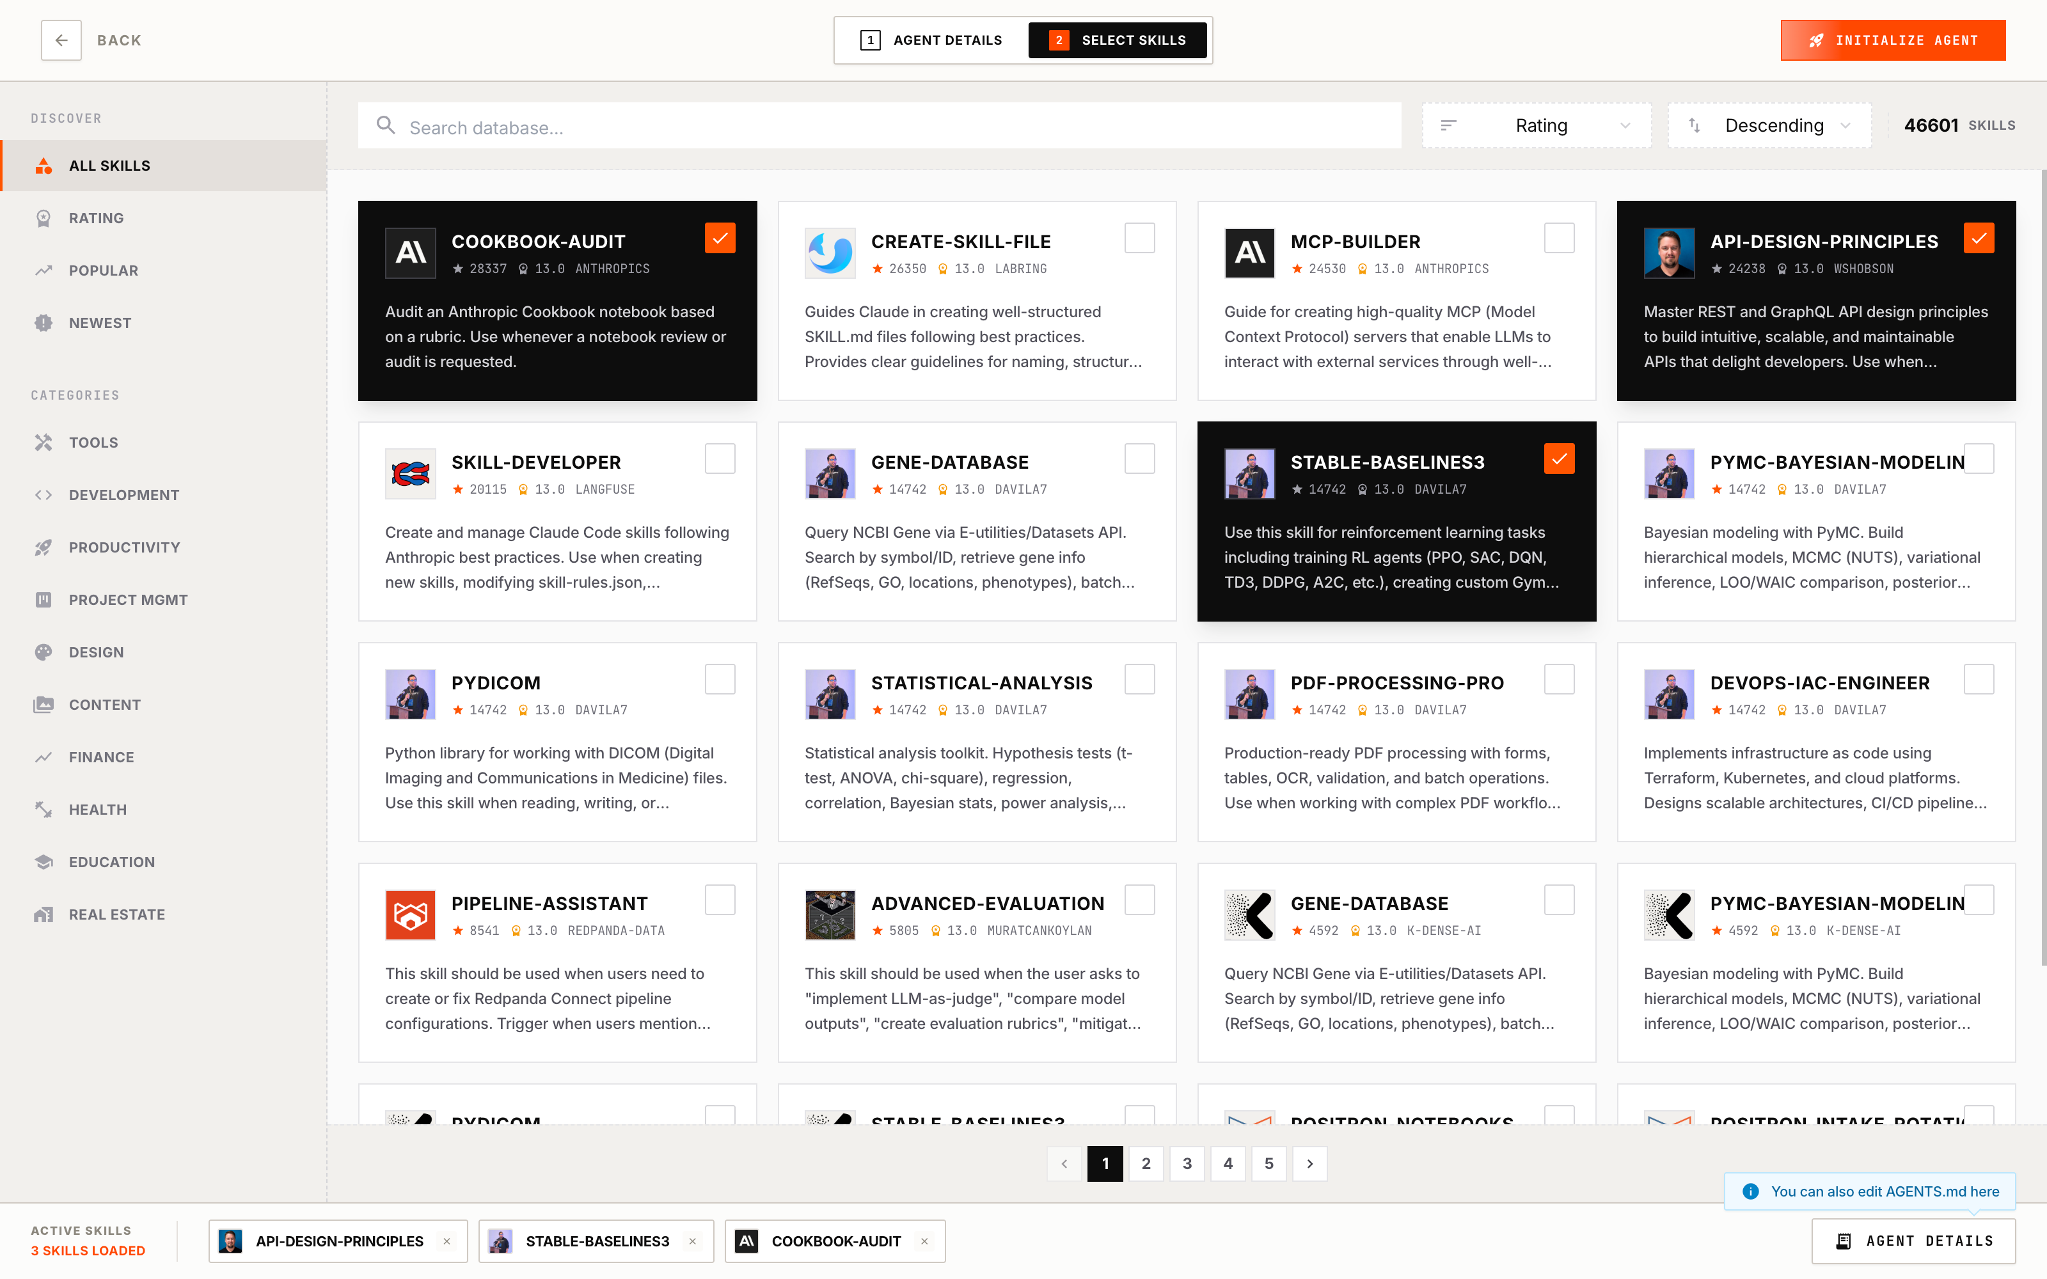The height and width of the screenshot is (1279, 2047).
Task: Open the Tools category icon
Action: 44,443
